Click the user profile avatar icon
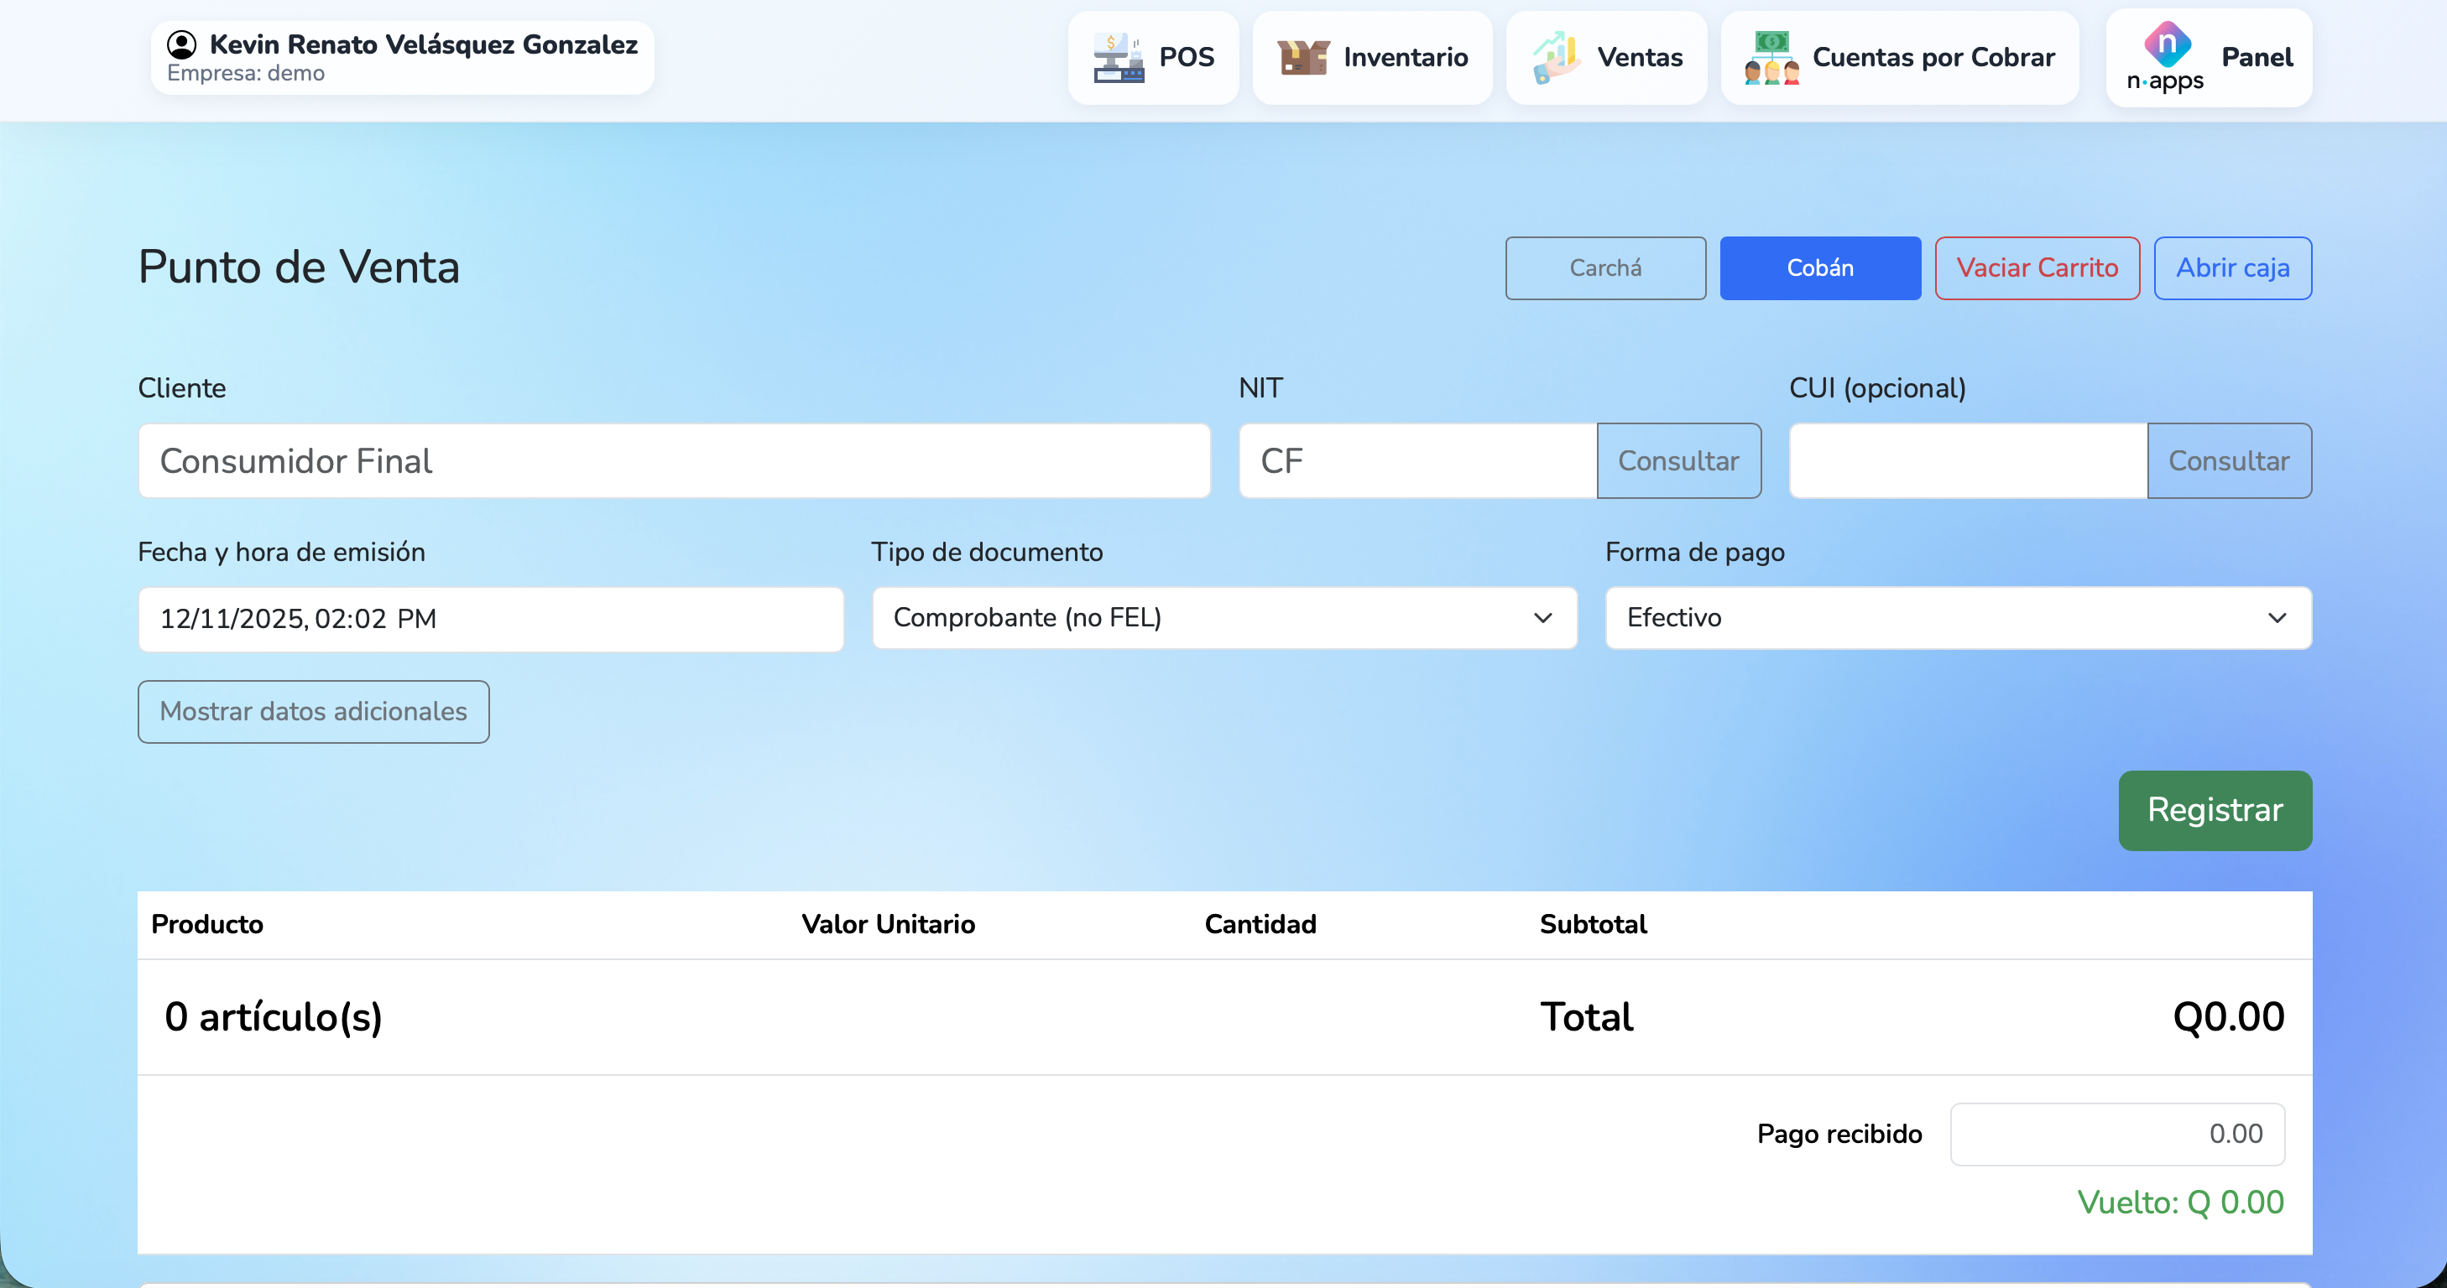Viewport: 2447px width, 1288px height. click(x=181, y=44)
